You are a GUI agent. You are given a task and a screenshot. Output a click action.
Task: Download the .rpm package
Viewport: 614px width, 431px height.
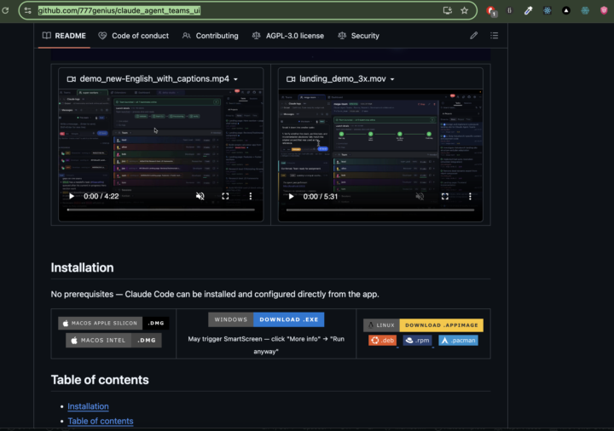pyautogui.click(x=417, y=340)
